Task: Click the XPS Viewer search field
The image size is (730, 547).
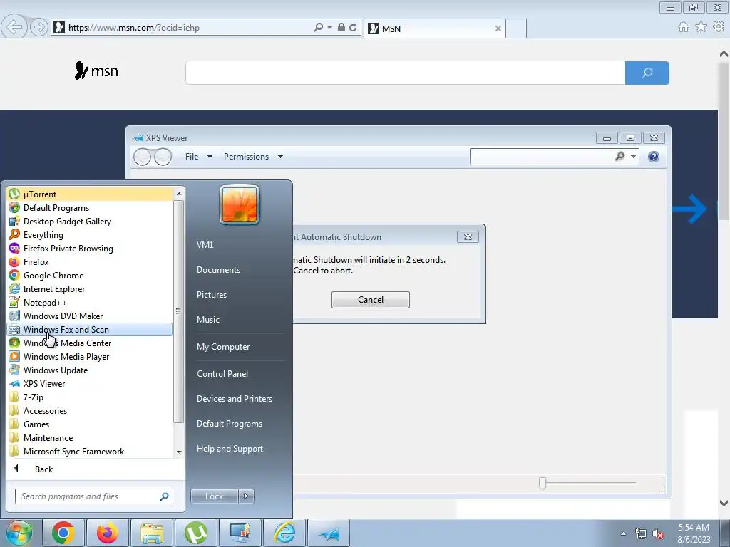Action: pos(542,157)
